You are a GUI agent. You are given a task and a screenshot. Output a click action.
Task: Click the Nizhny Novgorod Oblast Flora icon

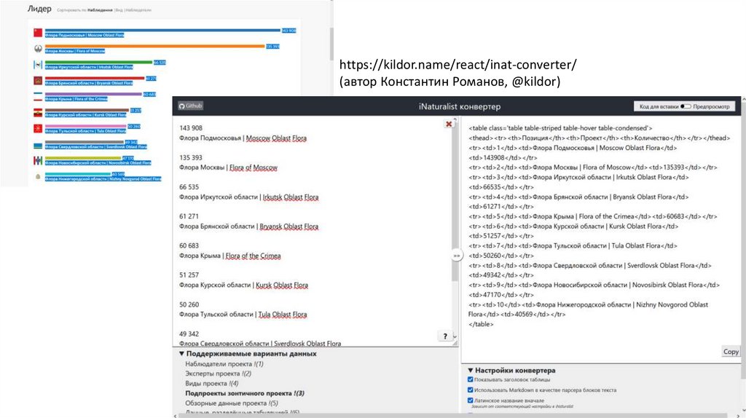[x=38, y=176]
